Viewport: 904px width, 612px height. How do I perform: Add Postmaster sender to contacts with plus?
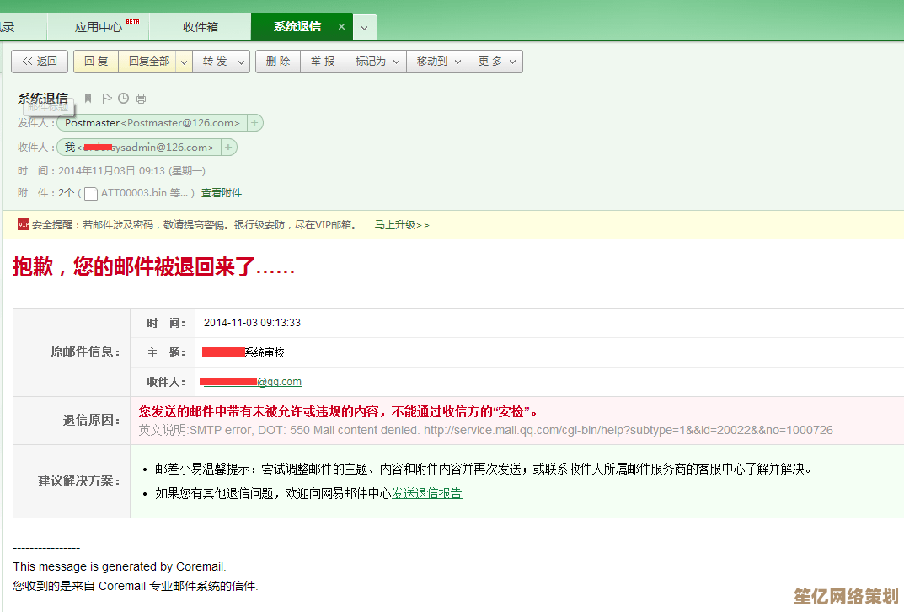point(254,123)
